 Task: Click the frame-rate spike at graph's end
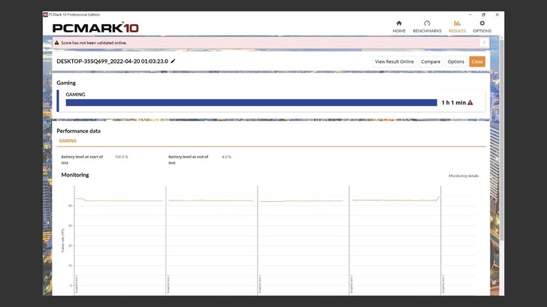(x=439, y=197)
